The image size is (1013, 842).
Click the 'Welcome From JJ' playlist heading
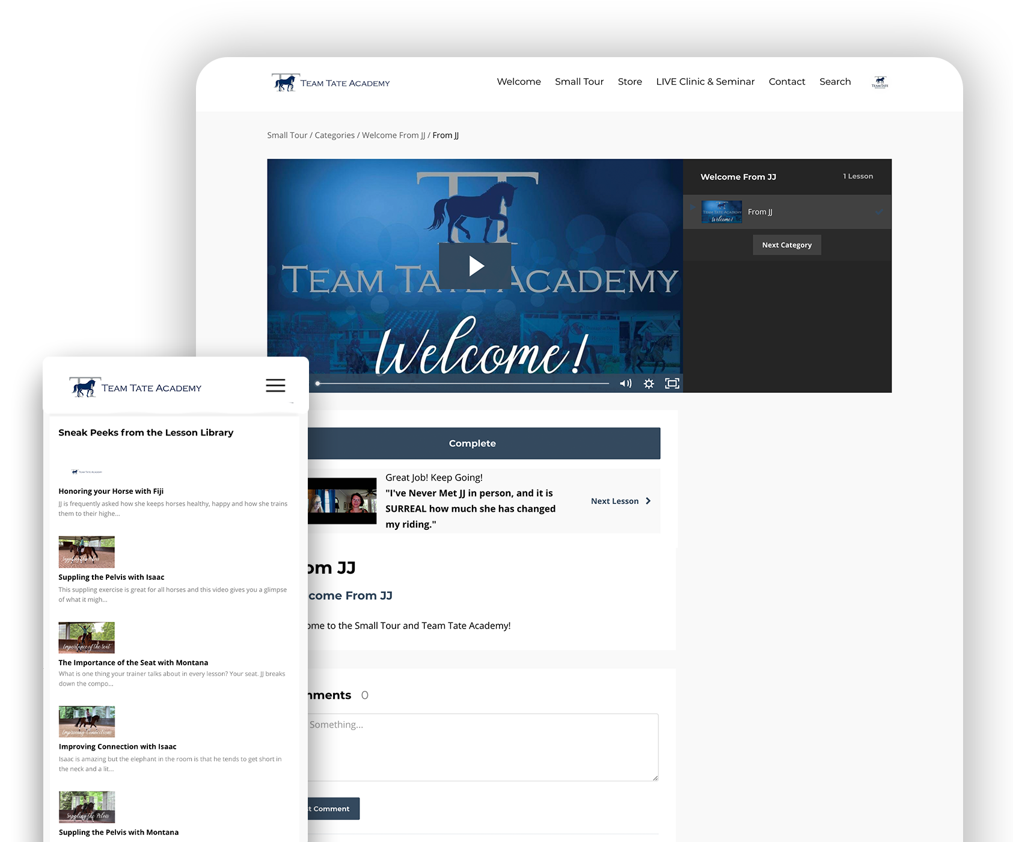[x=738, y=177]
